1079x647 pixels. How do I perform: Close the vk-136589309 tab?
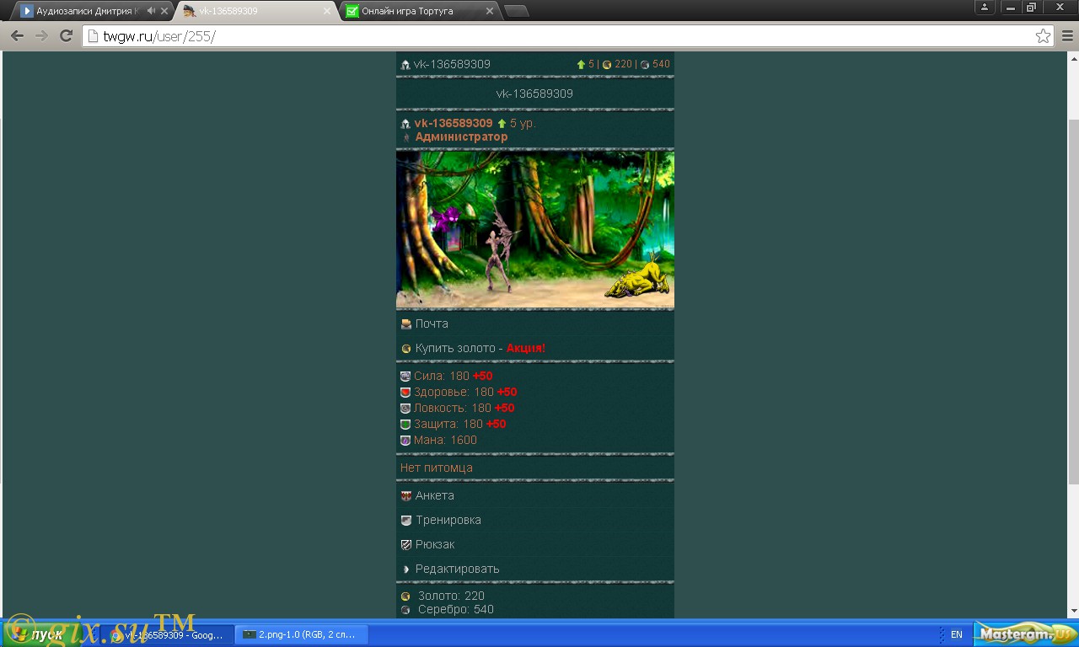point(327,11)
